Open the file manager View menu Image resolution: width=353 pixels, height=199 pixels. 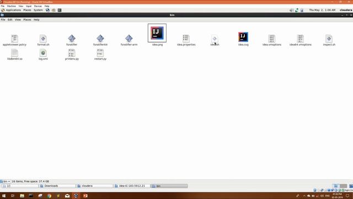pos(18,20)
